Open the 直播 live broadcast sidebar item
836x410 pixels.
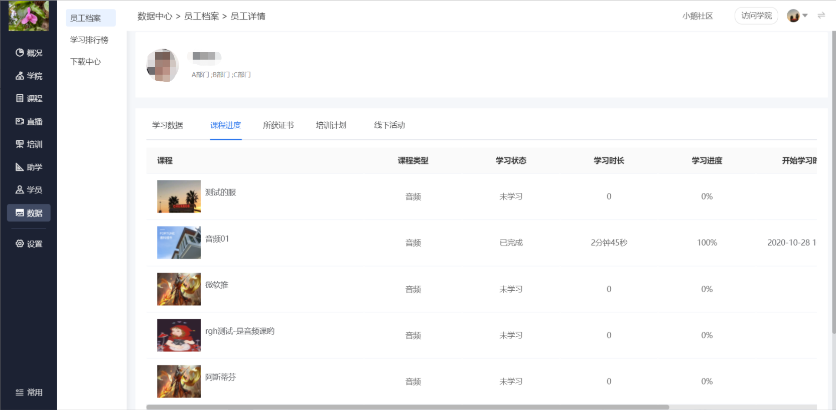coord(29,121)
